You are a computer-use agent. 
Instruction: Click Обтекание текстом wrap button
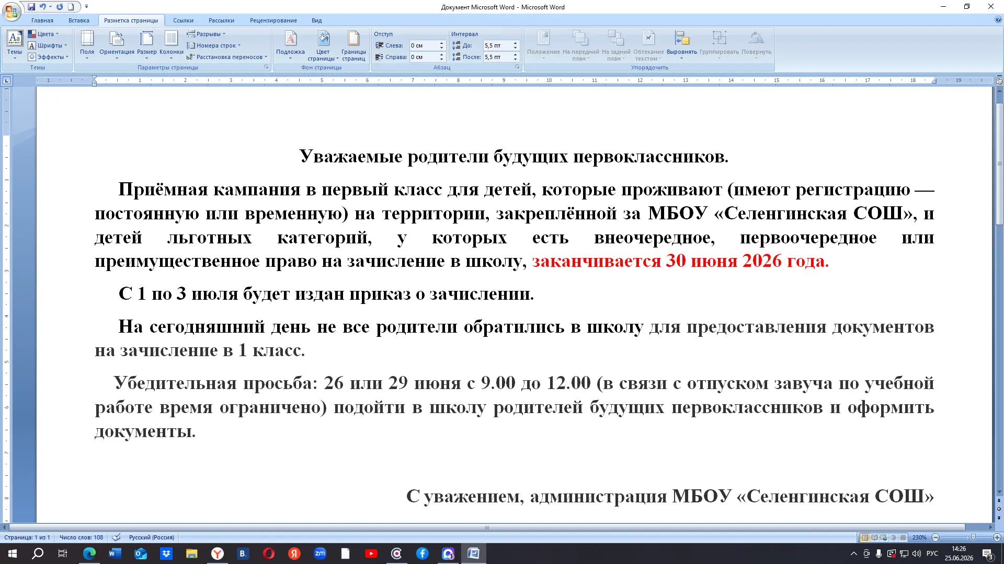tap(648, 46)
